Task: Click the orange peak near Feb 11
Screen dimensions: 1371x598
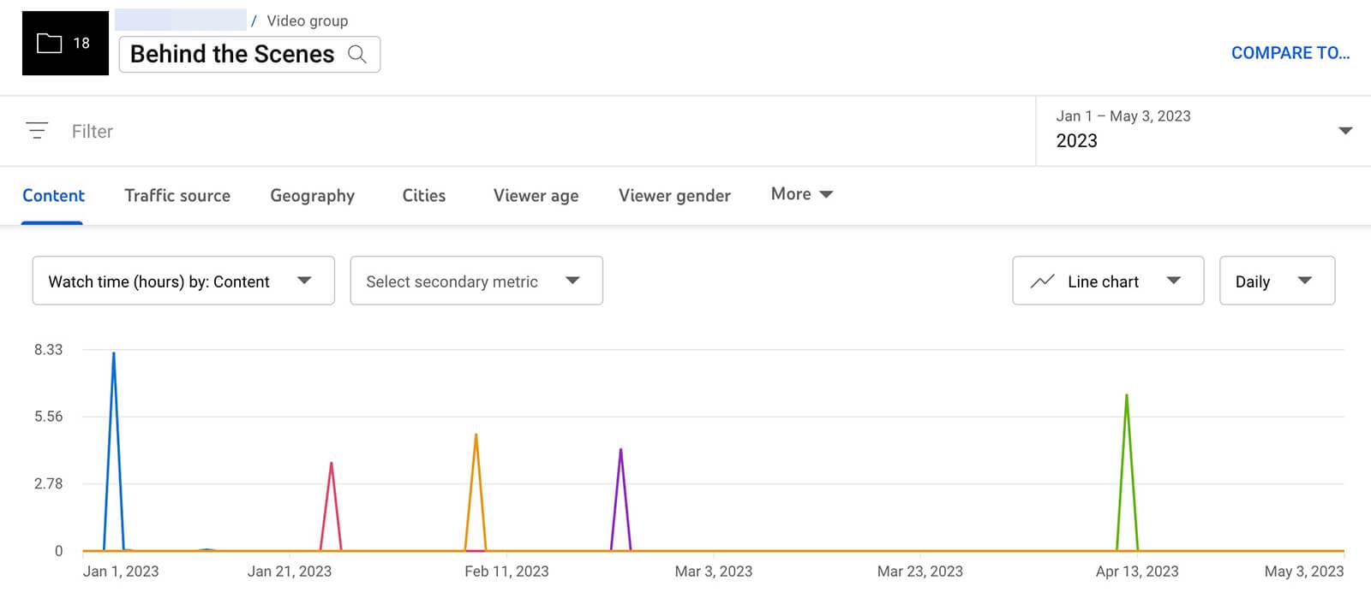Action: point(476,435)
